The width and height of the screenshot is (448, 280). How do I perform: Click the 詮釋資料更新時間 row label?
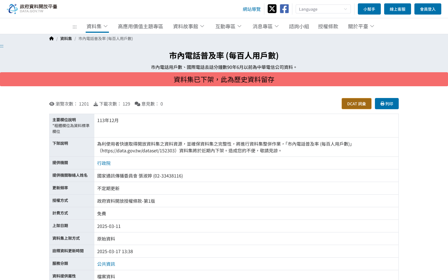[68, 251]
